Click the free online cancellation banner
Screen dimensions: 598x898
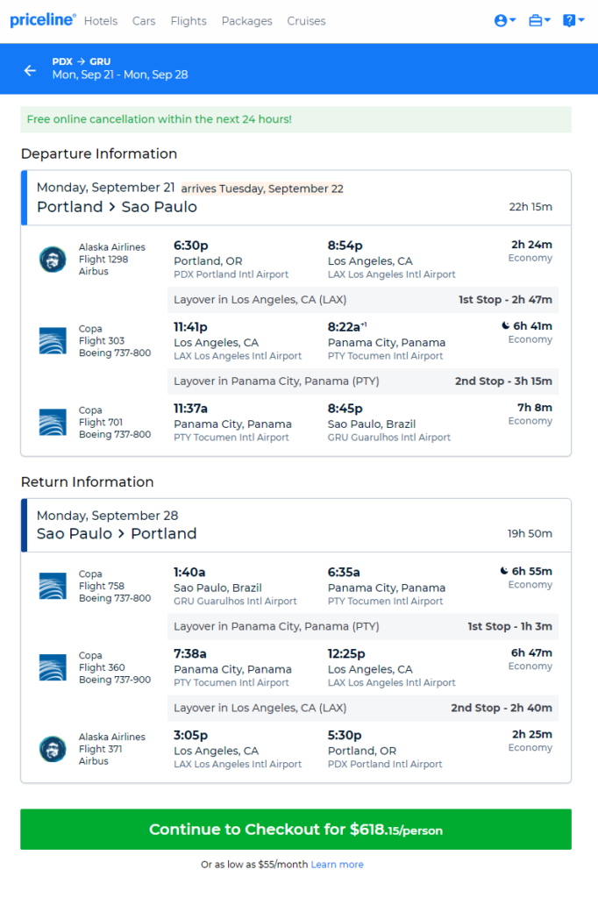296,119
